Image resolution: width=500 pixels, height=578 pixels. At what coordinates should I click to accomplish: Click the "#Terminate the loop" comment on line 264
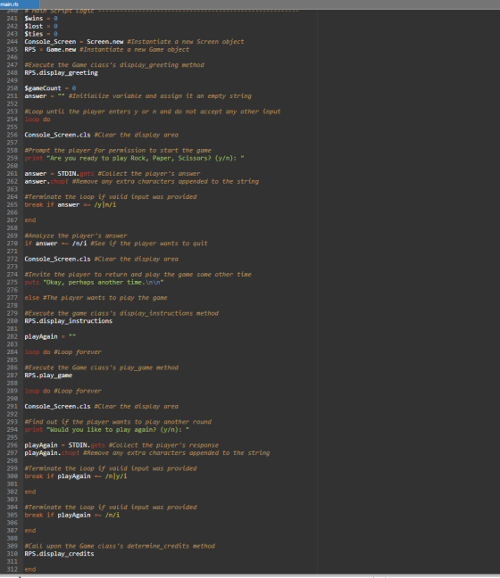tap(111, 197)
